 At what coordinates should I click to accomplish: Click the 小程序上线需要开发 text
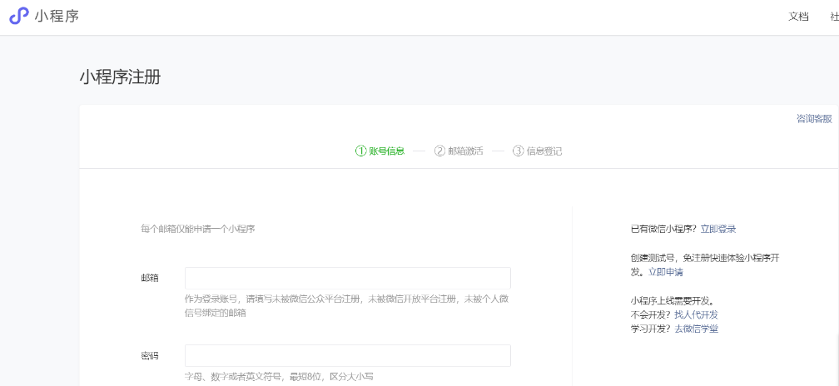tap(673, 300)
